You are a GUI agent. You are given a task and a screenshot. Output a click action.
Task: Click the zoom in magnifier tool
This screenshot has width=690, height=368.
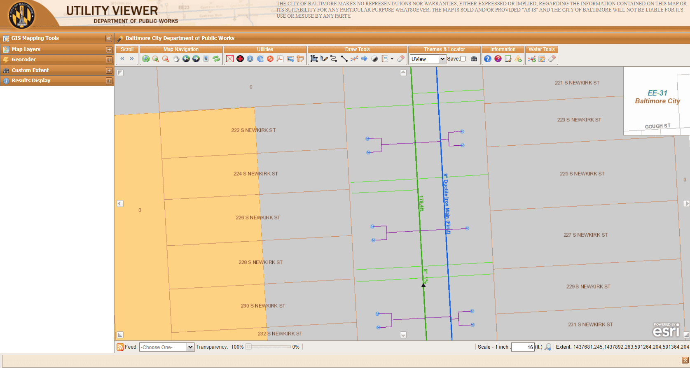coord(156,59)
